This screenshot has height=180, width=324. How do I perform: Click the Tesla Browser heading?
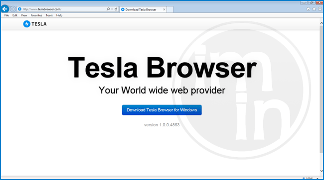click(x=162, y=68)
